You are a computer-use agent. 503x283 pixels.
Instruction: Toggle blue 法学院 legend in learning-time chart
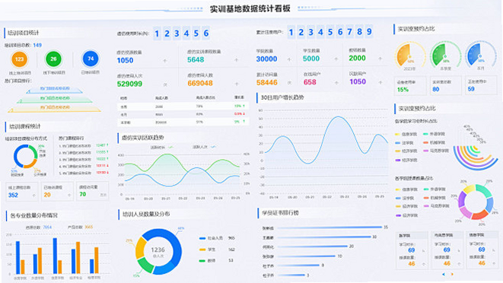click(405, 143)
